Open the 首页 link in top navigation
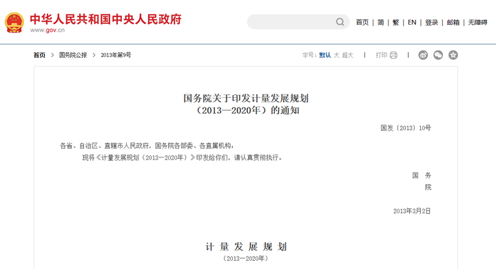The width and height of the screenshot is (496, 269). point(362,23)
